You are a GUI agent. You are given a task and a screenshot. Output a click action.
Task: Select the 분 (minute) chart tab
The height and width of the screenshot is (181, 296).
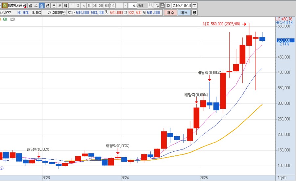tap(54, 6)
